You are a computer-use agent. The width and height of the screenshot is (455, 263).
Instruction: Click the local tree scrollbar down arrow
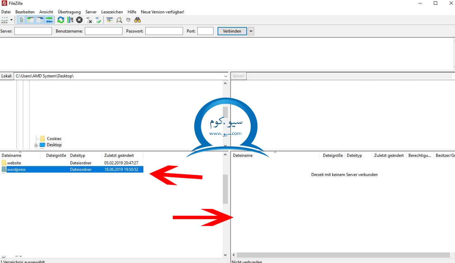click(x=225, y=146)
